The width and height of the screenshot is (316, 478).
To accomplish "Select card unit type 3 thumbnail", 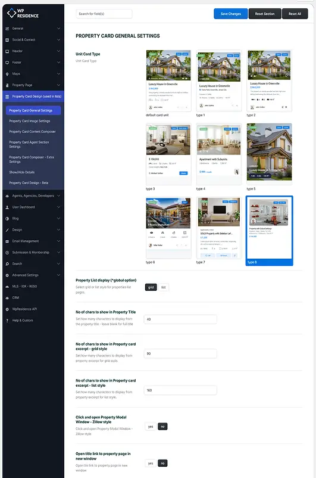I will [x=168, y=154].
